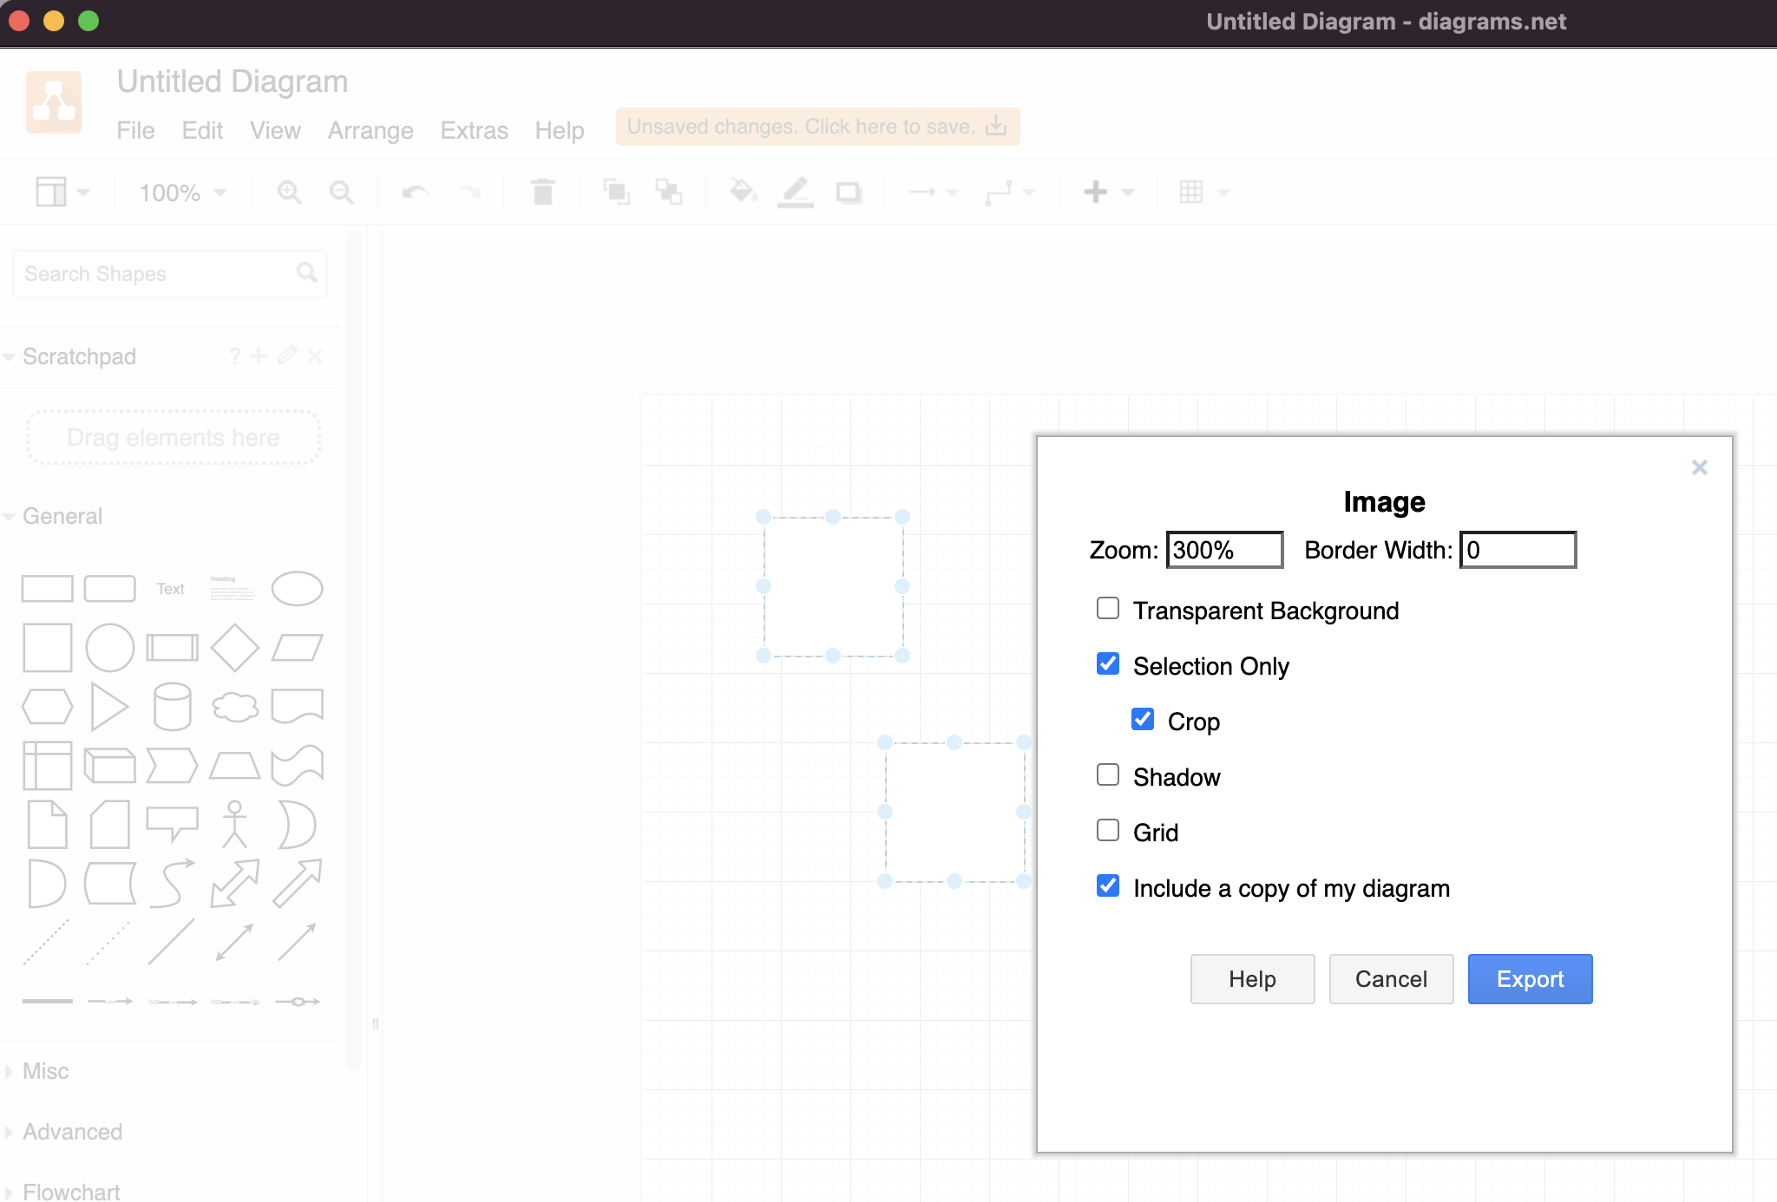Click Unsaved changes. Click here to save

click(816, 127)
